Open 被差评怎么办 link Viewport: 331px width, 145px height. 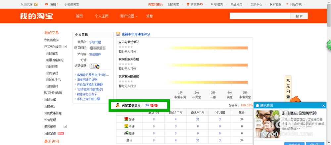87,94
